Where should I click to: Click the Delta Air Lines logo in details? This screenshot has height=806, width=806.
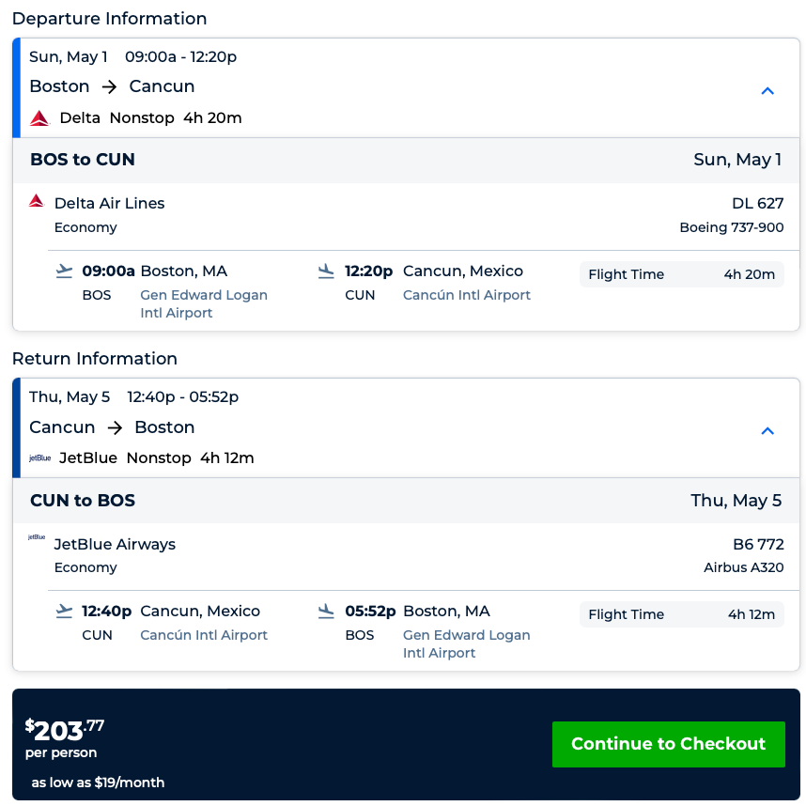click(x=37, y=201)
